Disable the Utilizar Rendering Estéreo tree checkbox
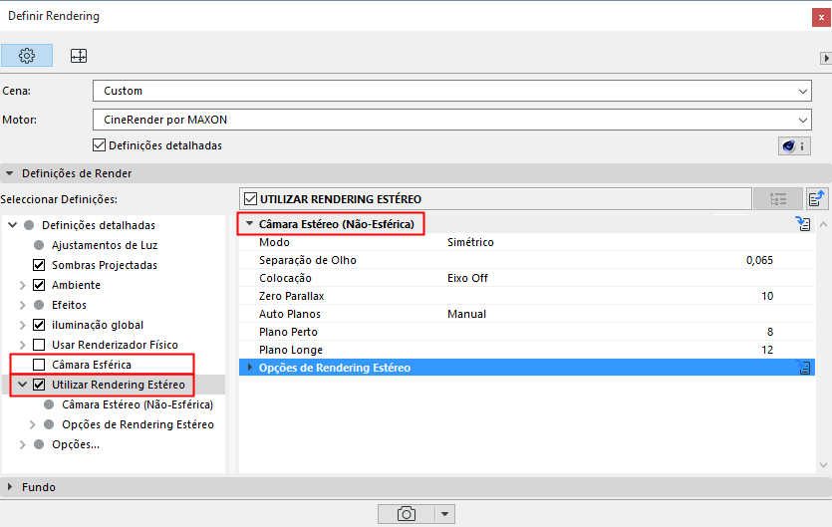The image size is (832, 527). click(39, 385)
